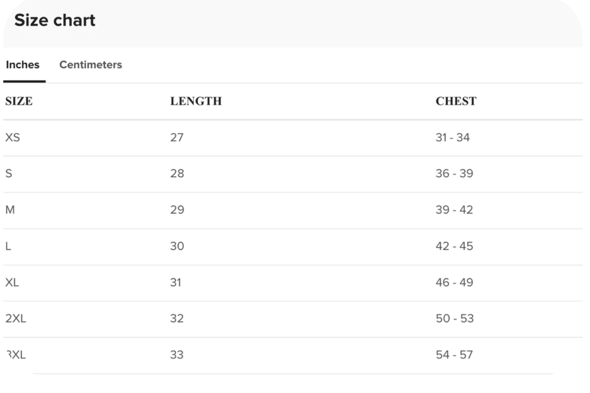Select the Inches tab
The width and height of the screenshot is (590, 393).
(23, 65)
